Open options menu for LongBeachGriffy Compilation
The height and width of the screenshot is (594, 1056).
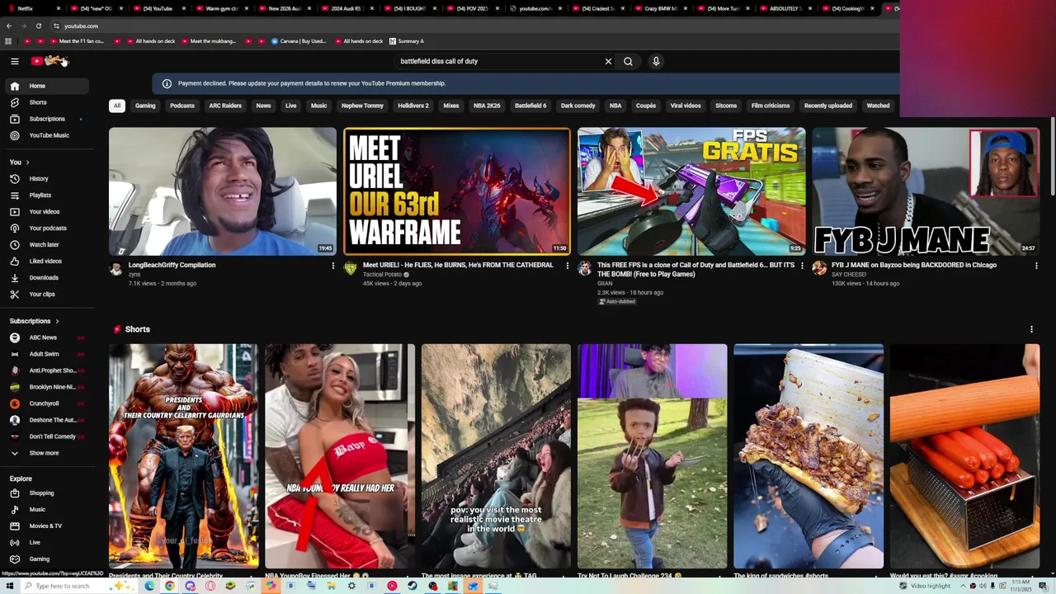[333, 266]
